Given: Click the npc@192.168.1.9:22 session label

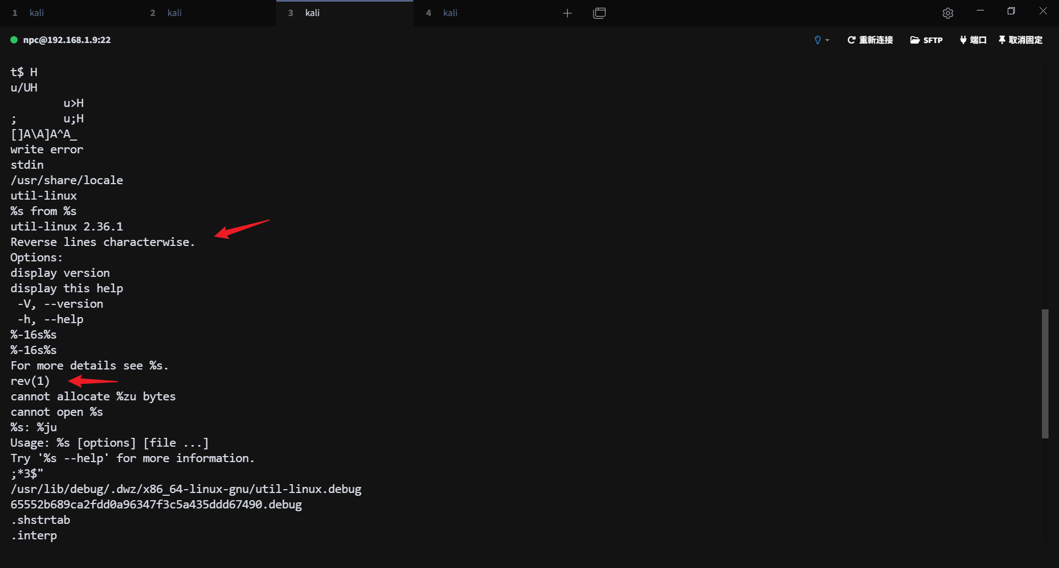Looking at the screenshot, I should click(67, 40).
